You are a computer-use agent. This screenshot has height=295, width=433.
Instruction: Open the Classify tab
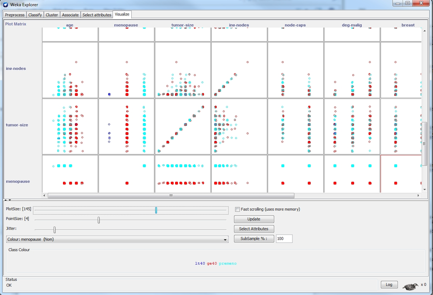click(x=35, y=15)
